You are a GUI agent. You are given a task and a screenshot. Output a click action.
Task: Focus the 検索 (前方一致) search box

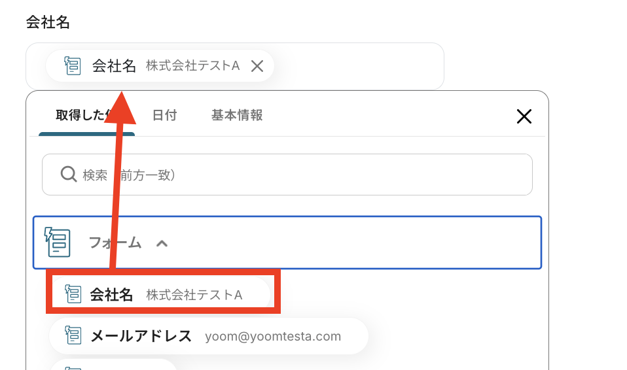[295, 175]
